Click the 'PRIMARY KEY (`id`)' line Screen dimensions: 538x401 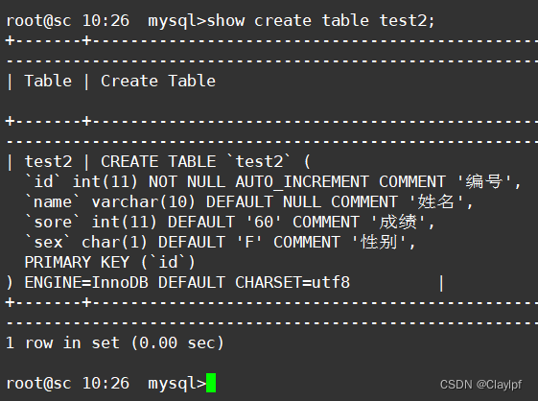(x=110, y=263)
